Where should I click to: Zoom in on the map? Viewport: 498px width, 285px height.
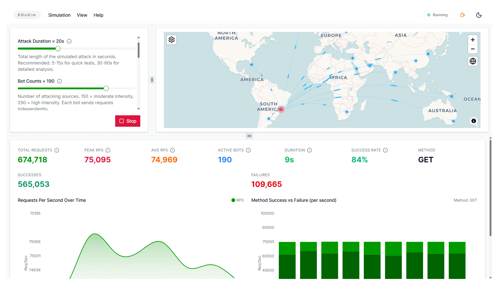[x=472, y=40]
